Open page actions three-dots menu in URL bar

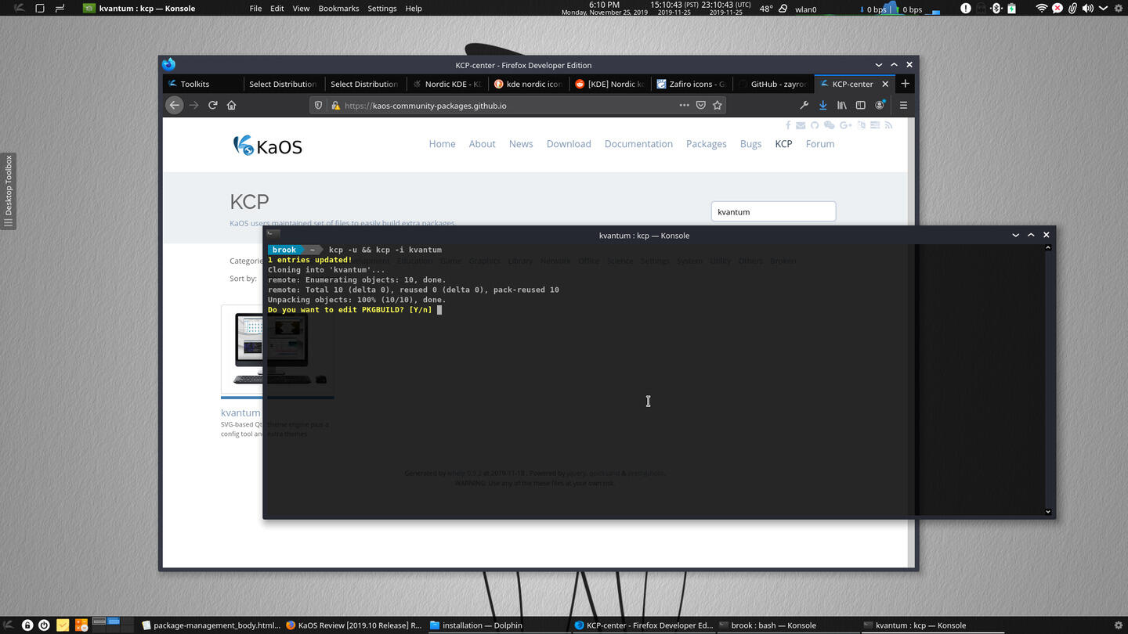pos(684,105)
